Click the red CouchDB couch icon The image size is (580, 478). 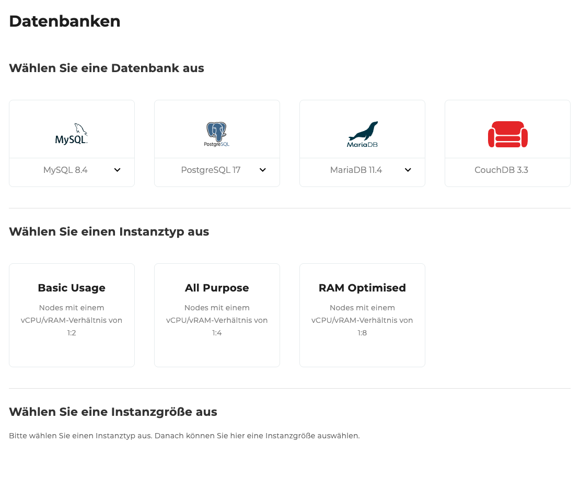(x=507, y=134)
